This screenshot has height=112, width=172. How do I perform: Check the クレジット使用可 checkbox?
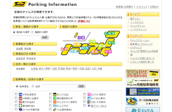[x=85, y=94]
